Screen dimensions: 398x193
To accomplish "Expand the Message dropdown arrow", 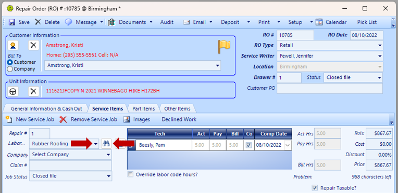I will [x=102, y=22].
